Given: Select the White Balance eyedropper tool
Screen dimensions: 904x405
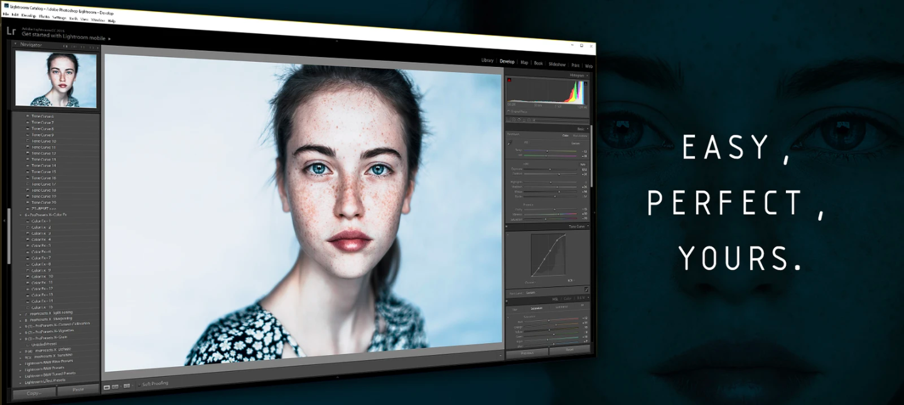Looking at the screenshot, I should click(x=510, y=143).
